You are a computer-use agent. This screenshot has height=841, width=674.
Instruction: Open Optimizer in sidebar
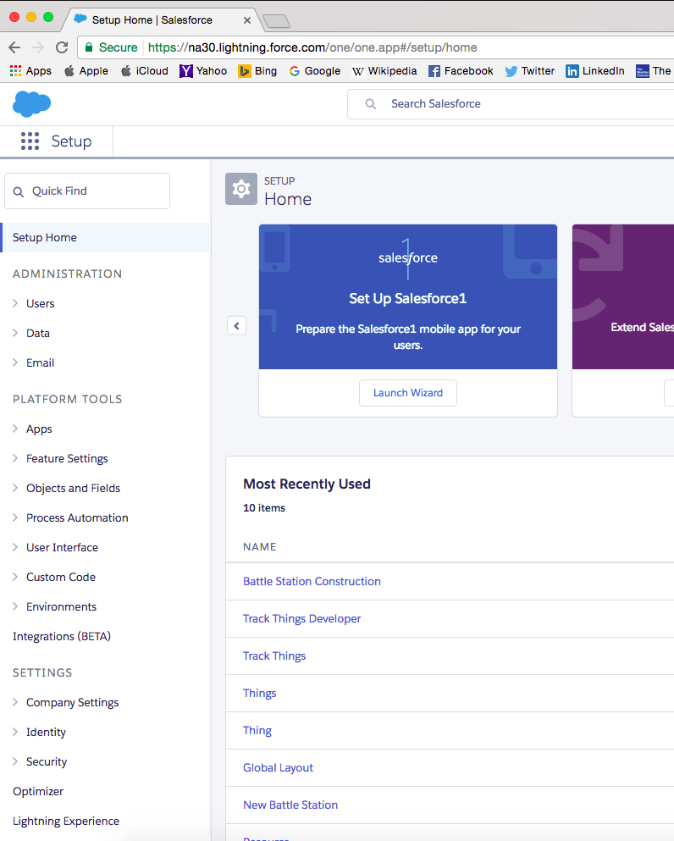coord(38,791)
